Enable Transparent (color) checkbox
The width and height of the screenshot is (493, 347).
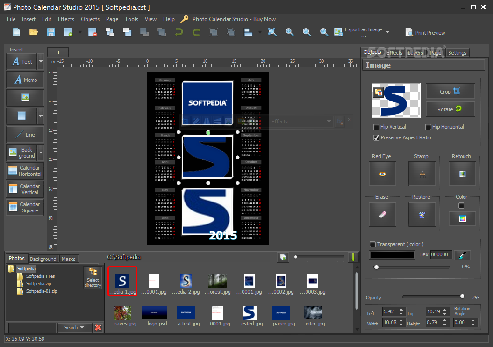(372, 244)
